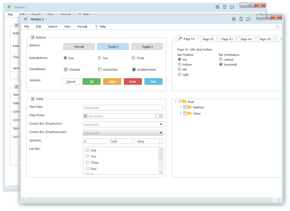The height and width of the screenshot is (211, 290).
Task: Click the Inbox folder icon in the tree
Action: coord(190,113)
